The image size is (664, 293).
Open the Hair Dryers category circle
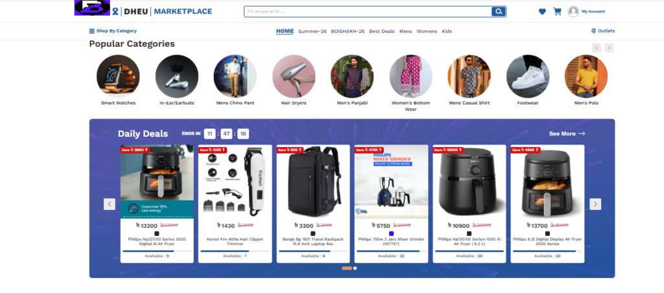pyautogui.click(x=294, y=76)
